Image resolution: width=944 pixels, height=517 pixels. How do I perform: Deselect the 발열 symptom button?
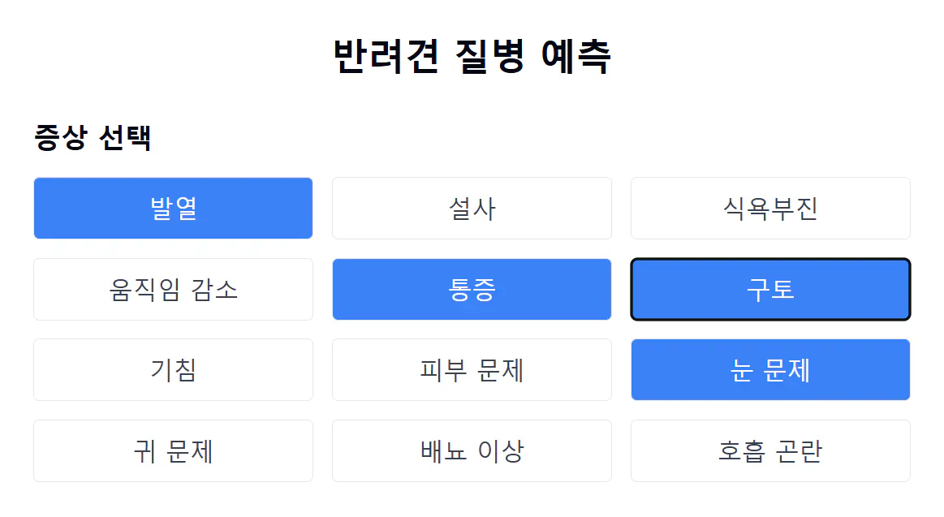coord(173,209)
